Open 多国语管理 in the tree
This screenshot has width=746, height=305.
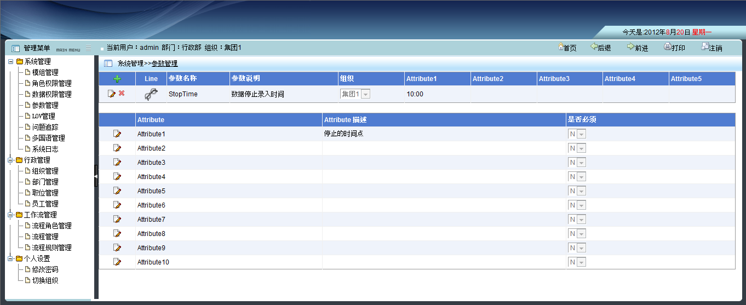coord(48,138)
